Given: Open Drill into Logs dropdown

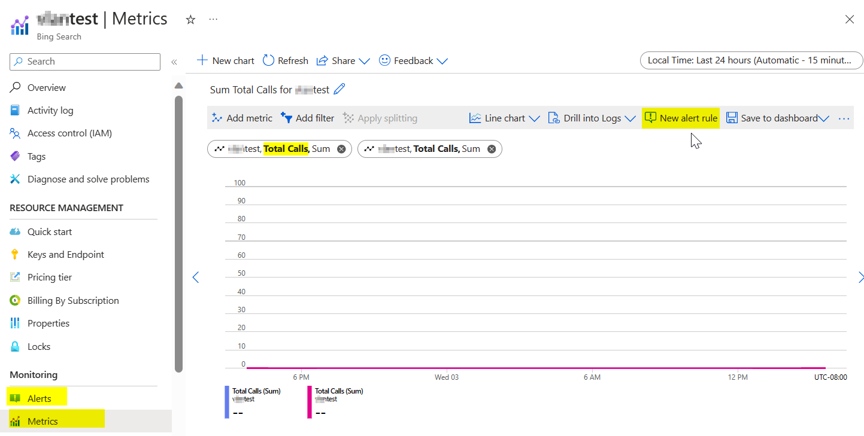Looking at the screenshot, I should click(592, 118).
